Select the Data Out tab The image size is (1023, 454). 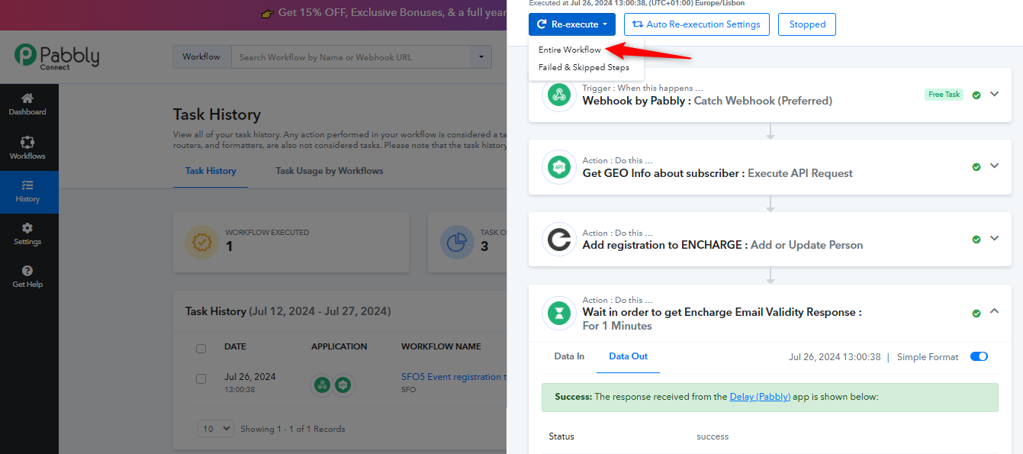tap(628, 356)
